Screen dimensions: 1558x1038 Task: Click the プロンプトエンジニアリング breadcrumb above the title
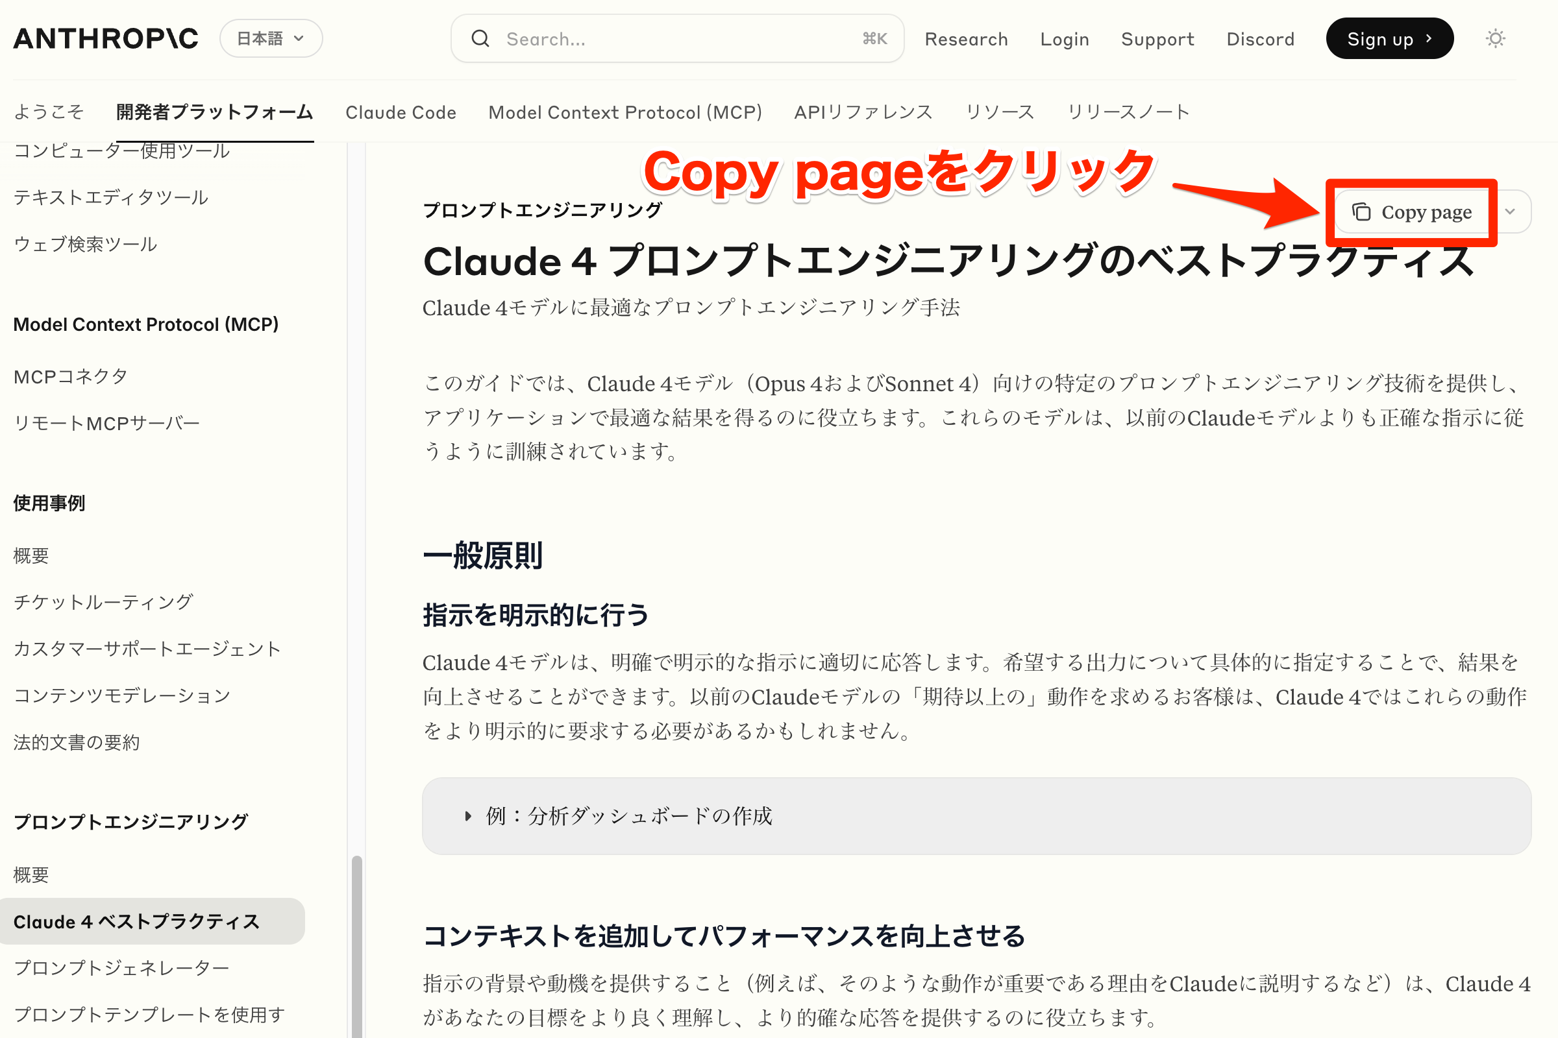click(543, 210)
